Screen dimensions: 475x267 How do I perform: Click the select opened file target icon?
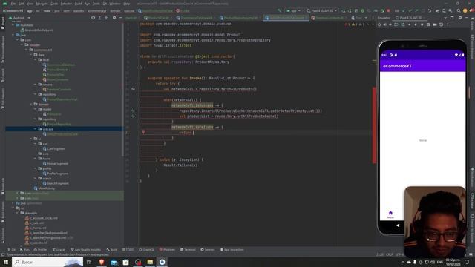[x=93, y=18]
